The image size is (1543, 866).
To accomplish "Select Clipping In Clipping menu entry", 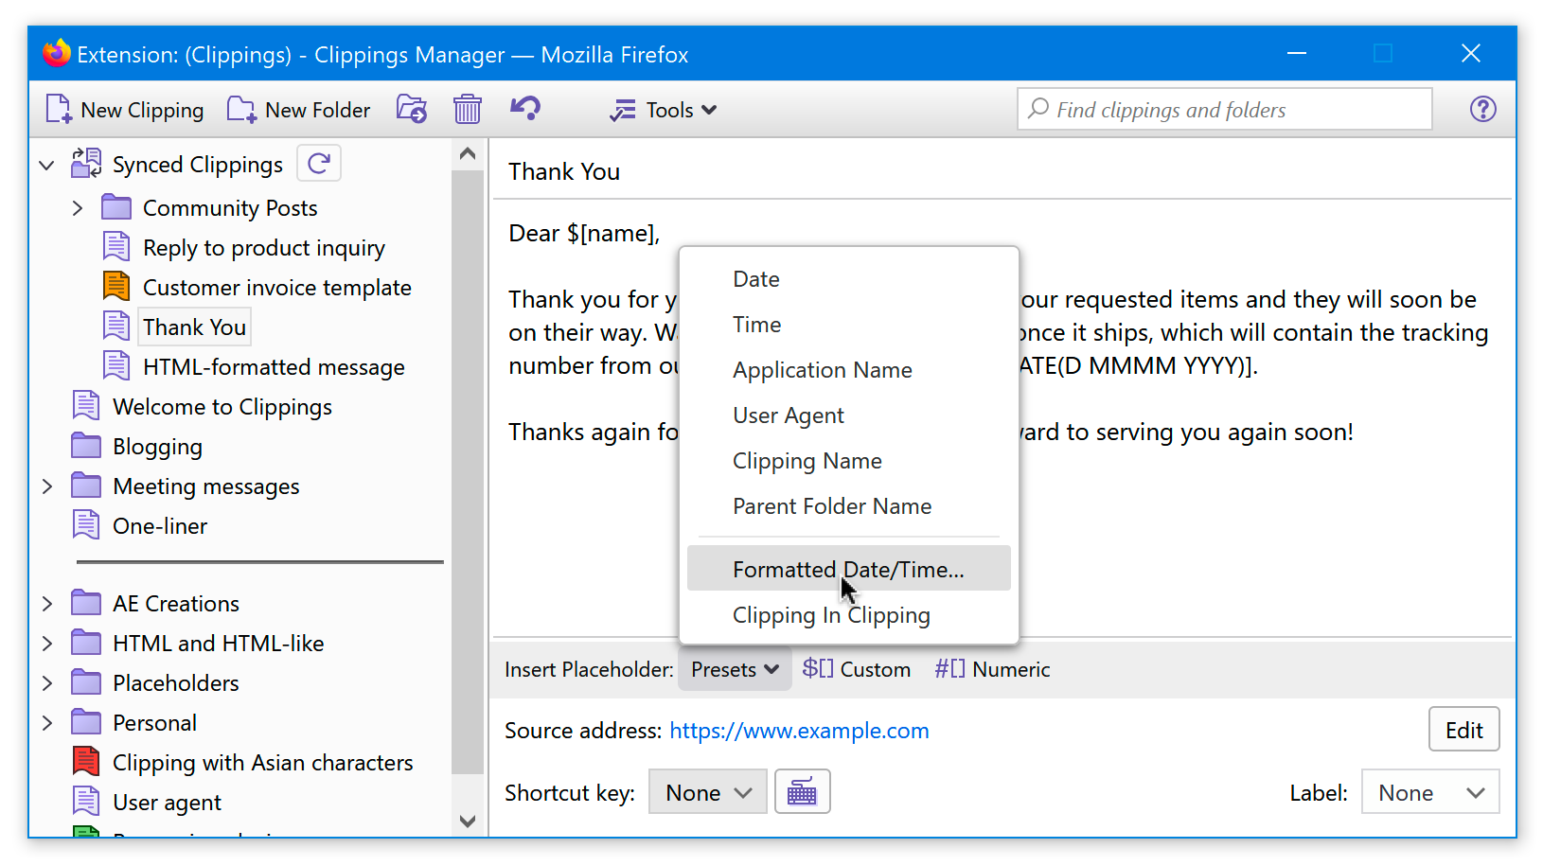I will click(831, 615).
